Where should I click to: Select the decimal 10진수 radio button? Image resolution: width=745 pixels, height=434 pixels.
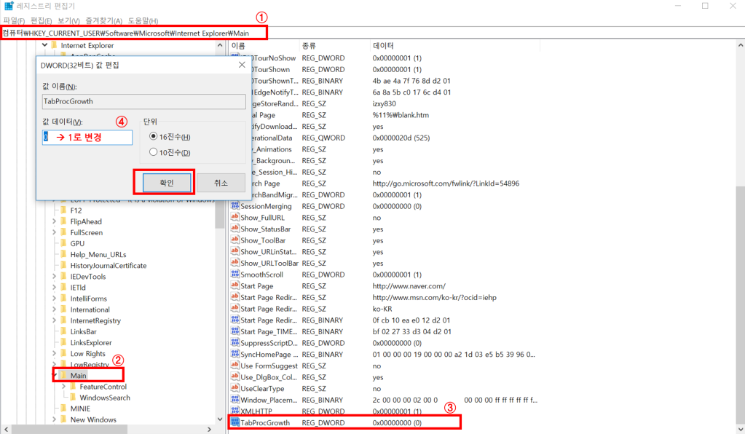coord(153,152)
